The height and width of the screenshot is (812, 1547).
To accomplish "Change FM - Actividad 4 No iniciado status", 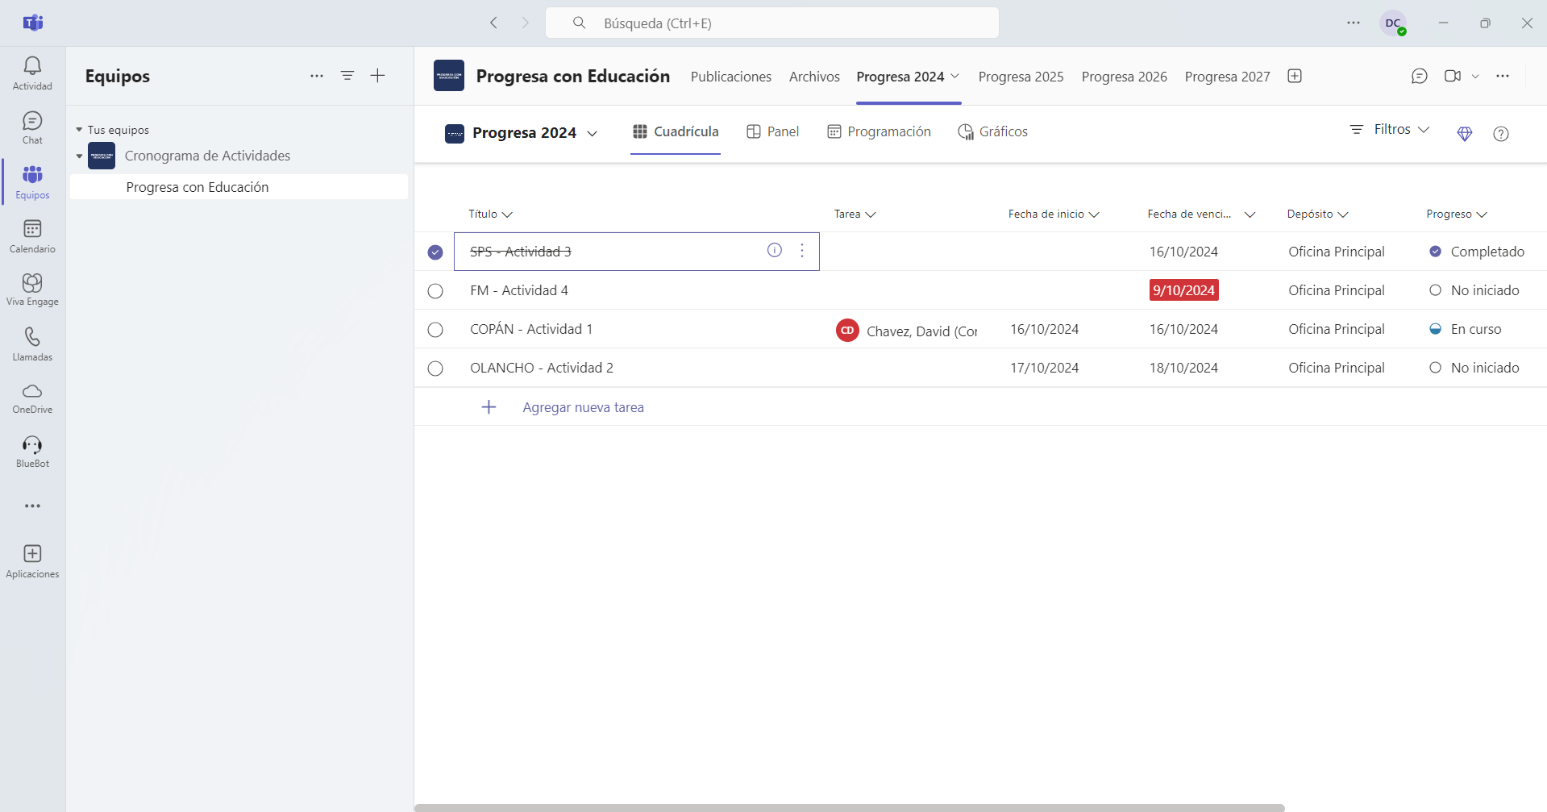I will point(1474,290).
